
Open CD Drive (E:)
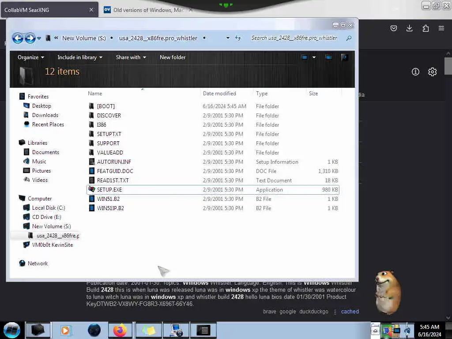point(47,217)
